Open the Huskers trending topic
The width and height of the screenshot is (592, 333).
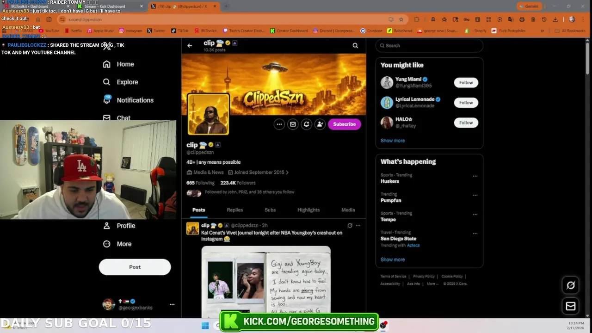pyautogui.click(x=389, y=181)
